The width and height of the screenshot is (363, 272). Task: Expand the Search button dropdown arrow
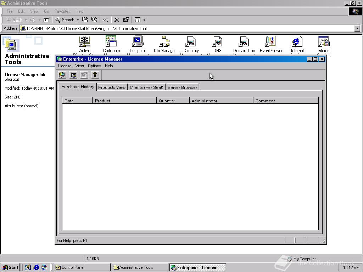click(x=78, y=20)
